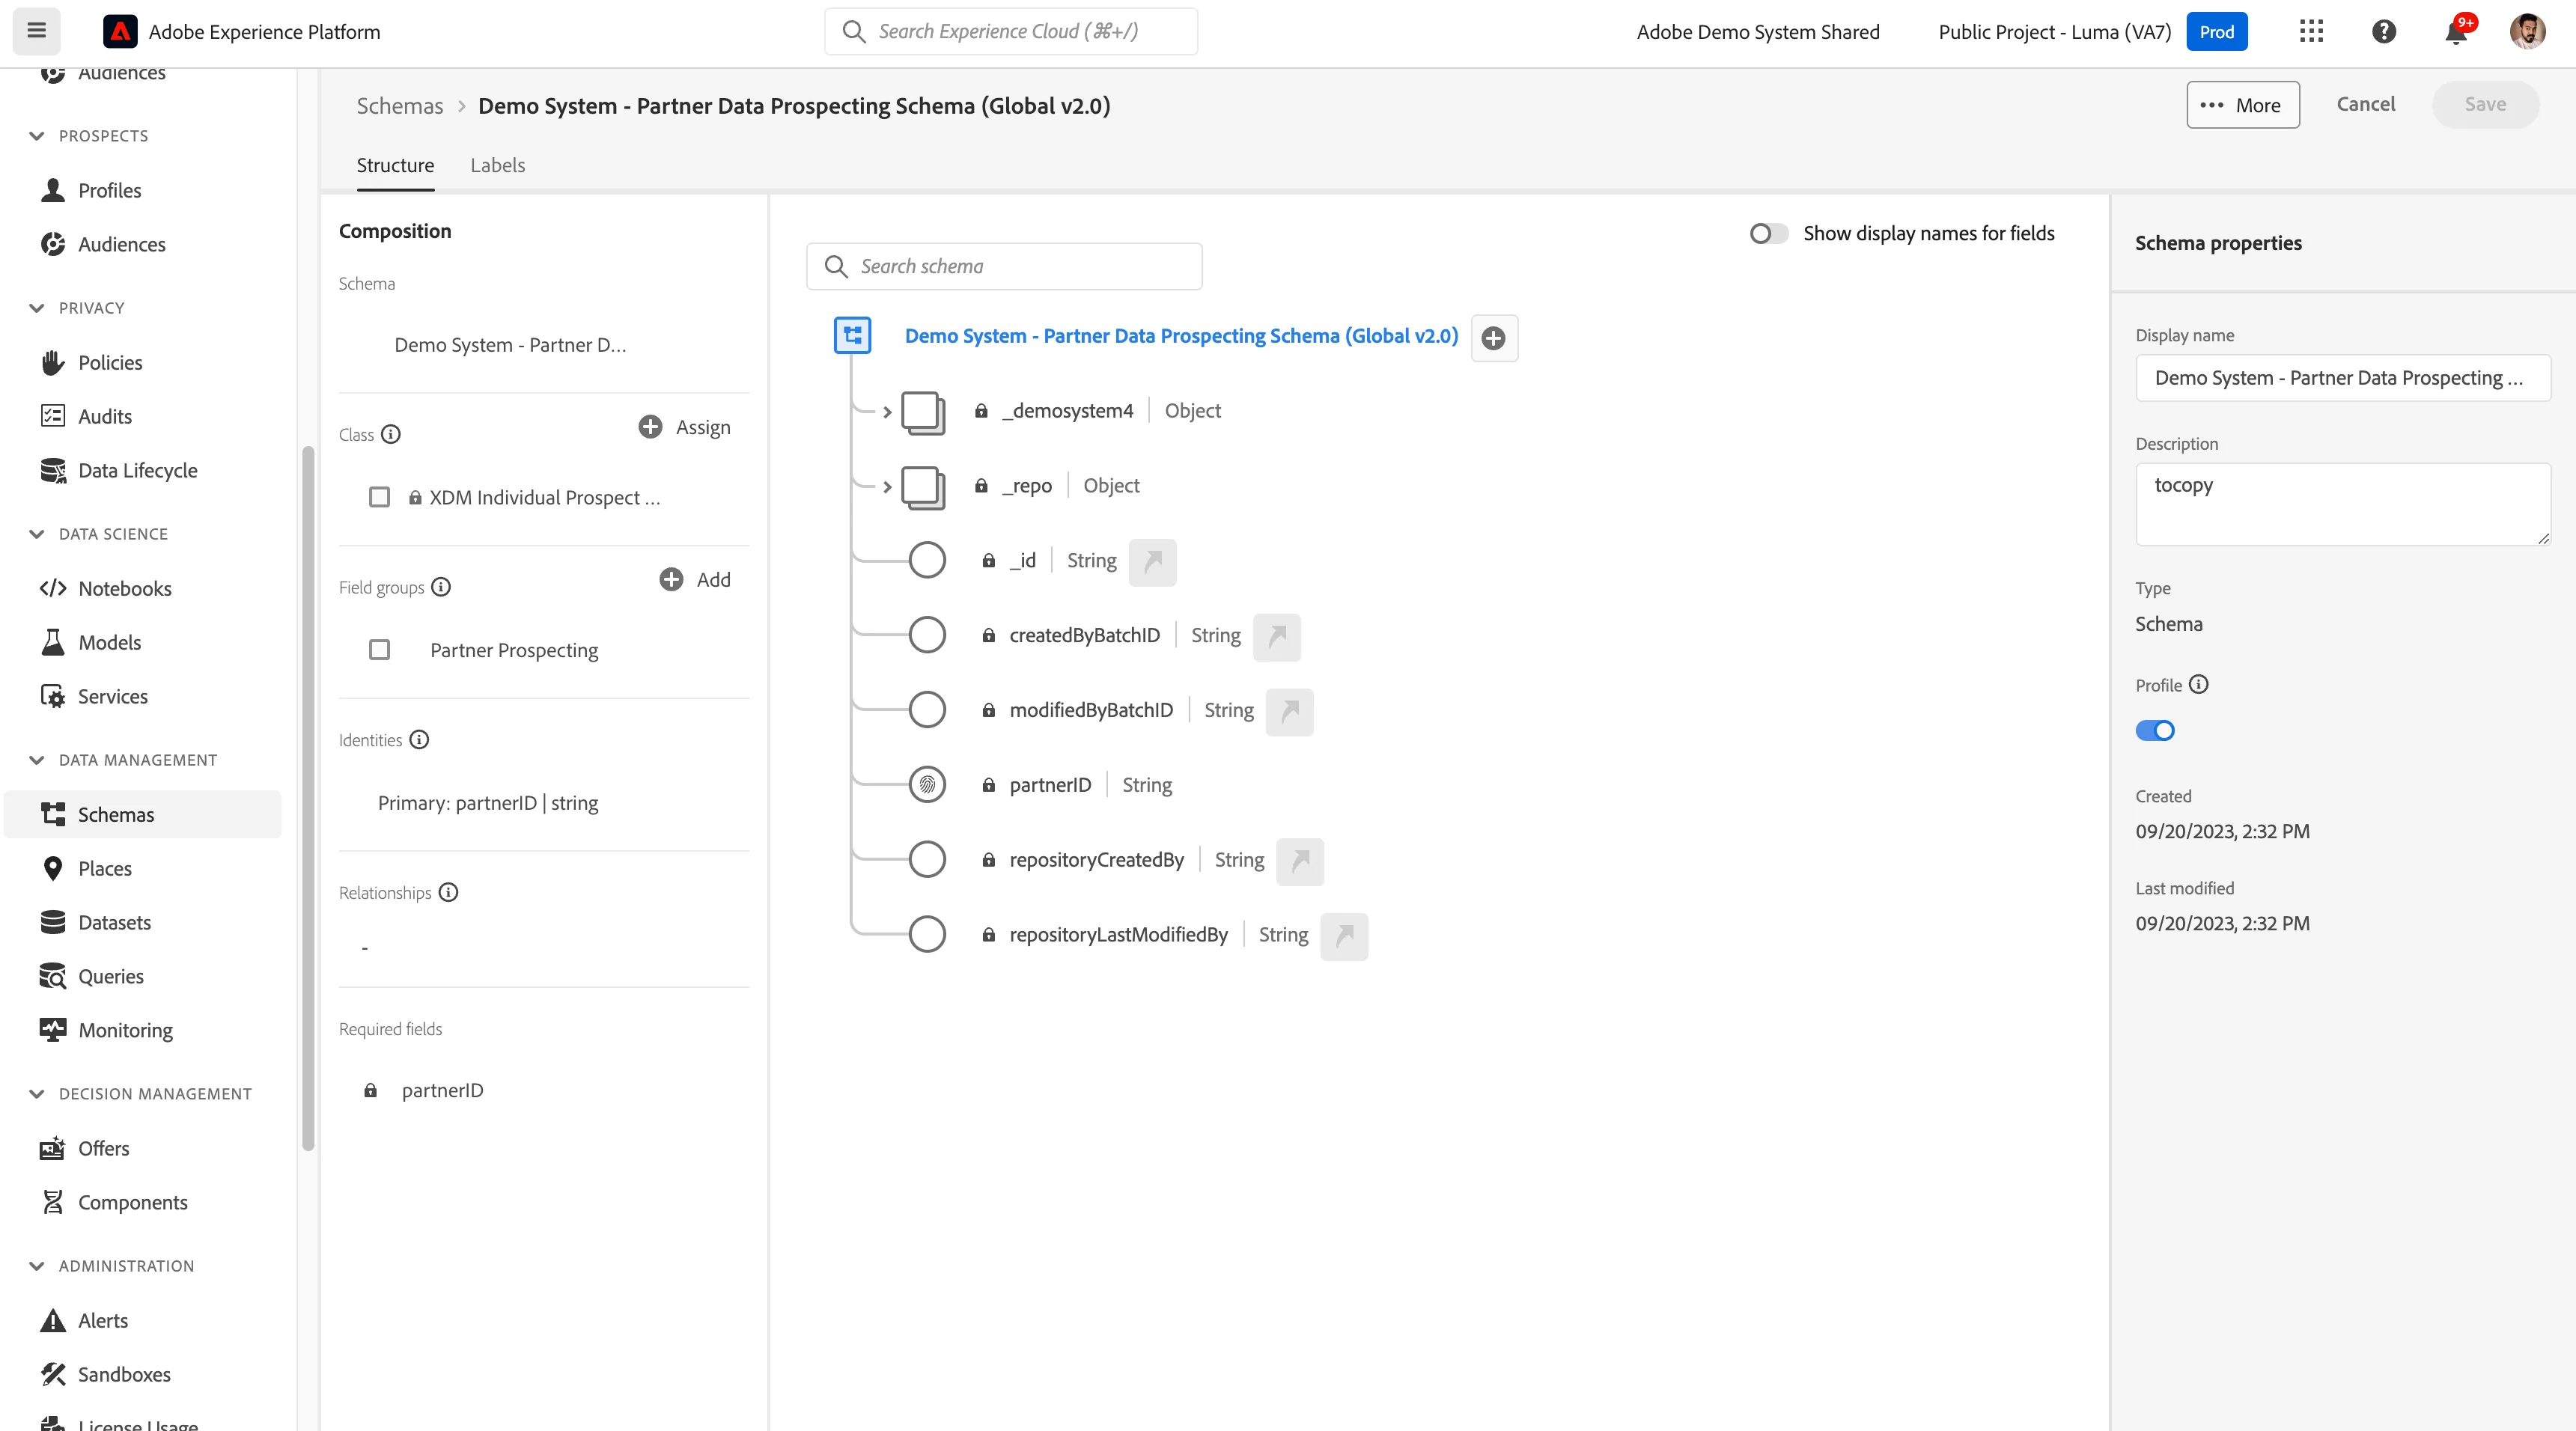Select the createdByBatchID field circle node

click(927, 635)
